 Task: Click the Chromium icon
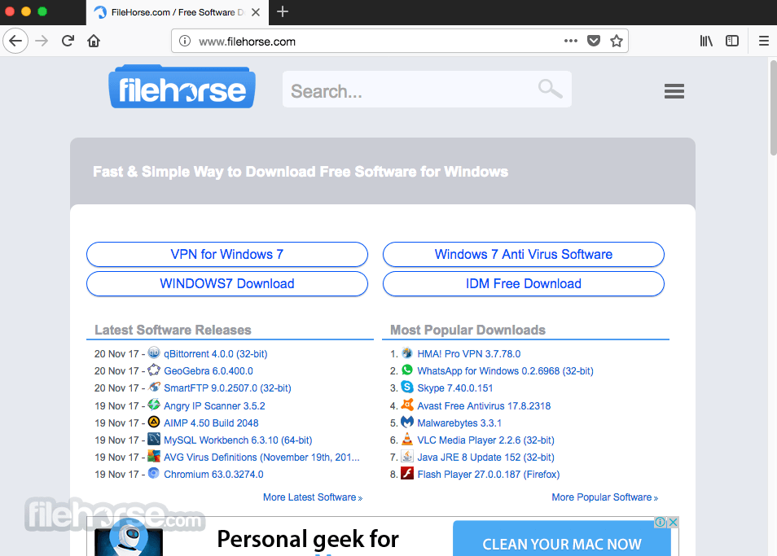point(154,473)
